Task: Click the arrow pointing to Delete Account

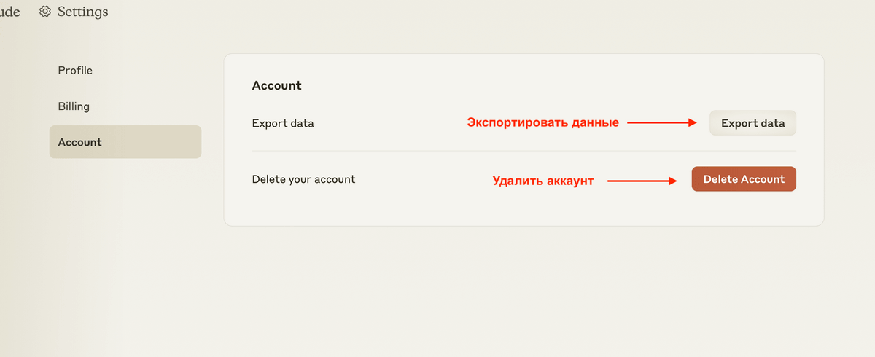Action: click(642, 181)
